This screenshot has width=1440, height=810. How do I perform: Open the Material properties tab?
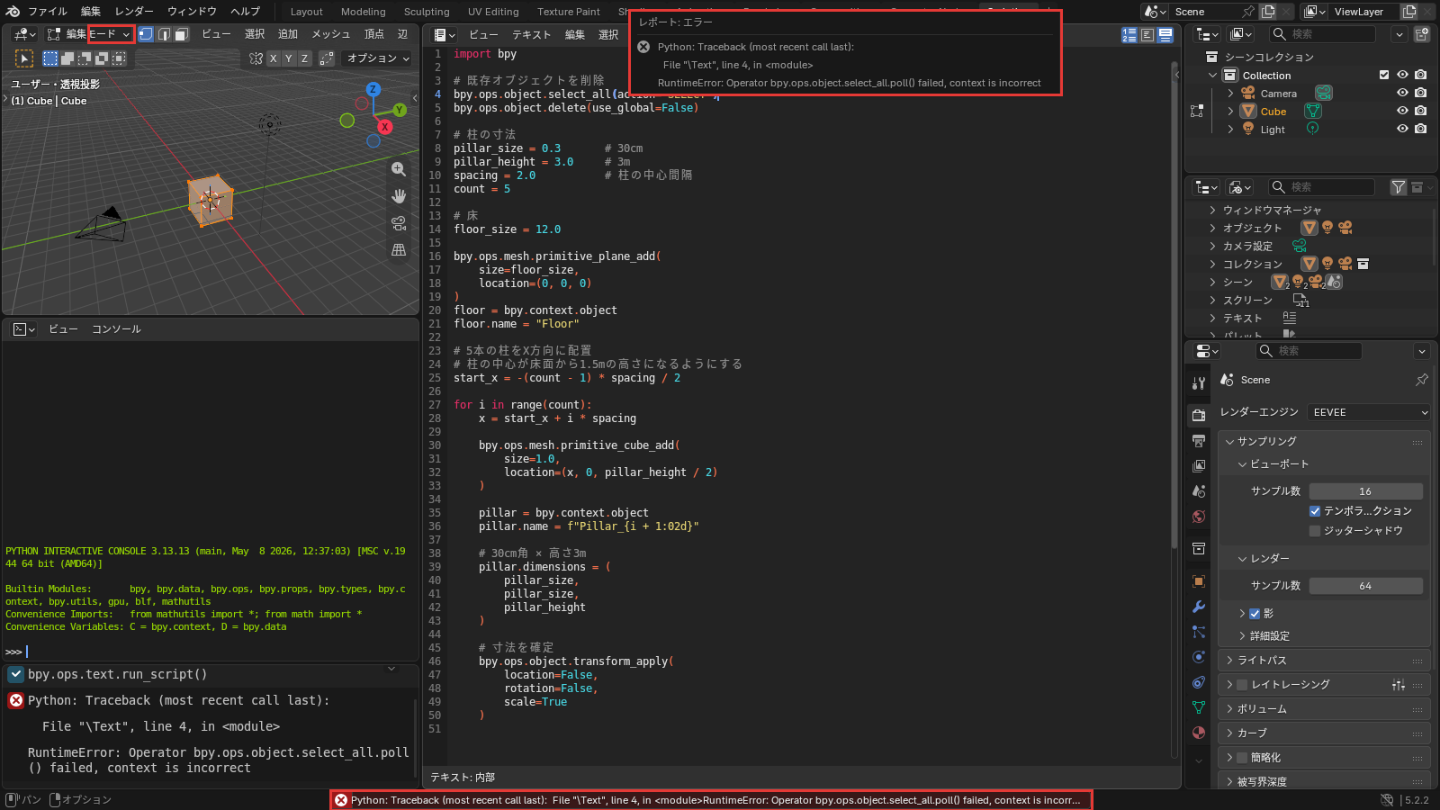tap(1199, 733)
